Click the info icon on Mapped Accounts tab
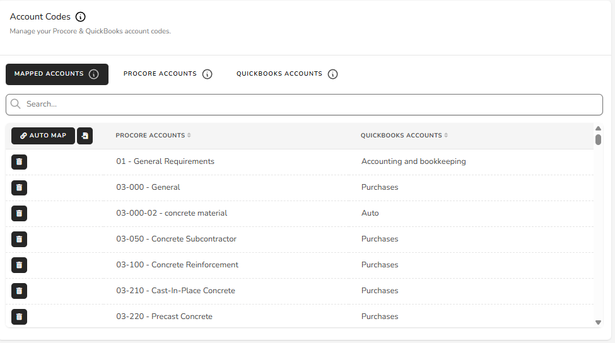This screenshot has height=343, width=615. click(x=94, y=74)
